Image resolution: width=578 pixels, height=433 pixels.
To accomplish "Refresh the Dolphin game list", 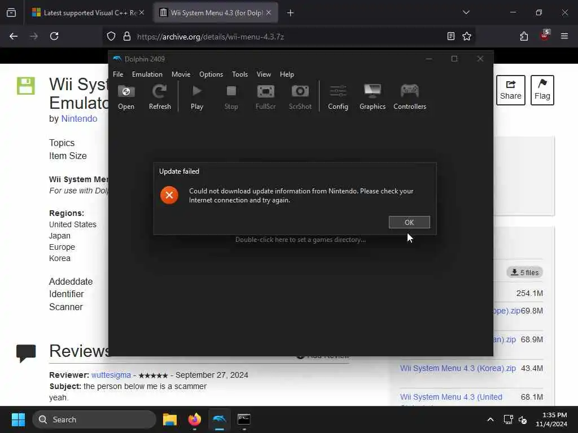I will (x=160, y=97).
